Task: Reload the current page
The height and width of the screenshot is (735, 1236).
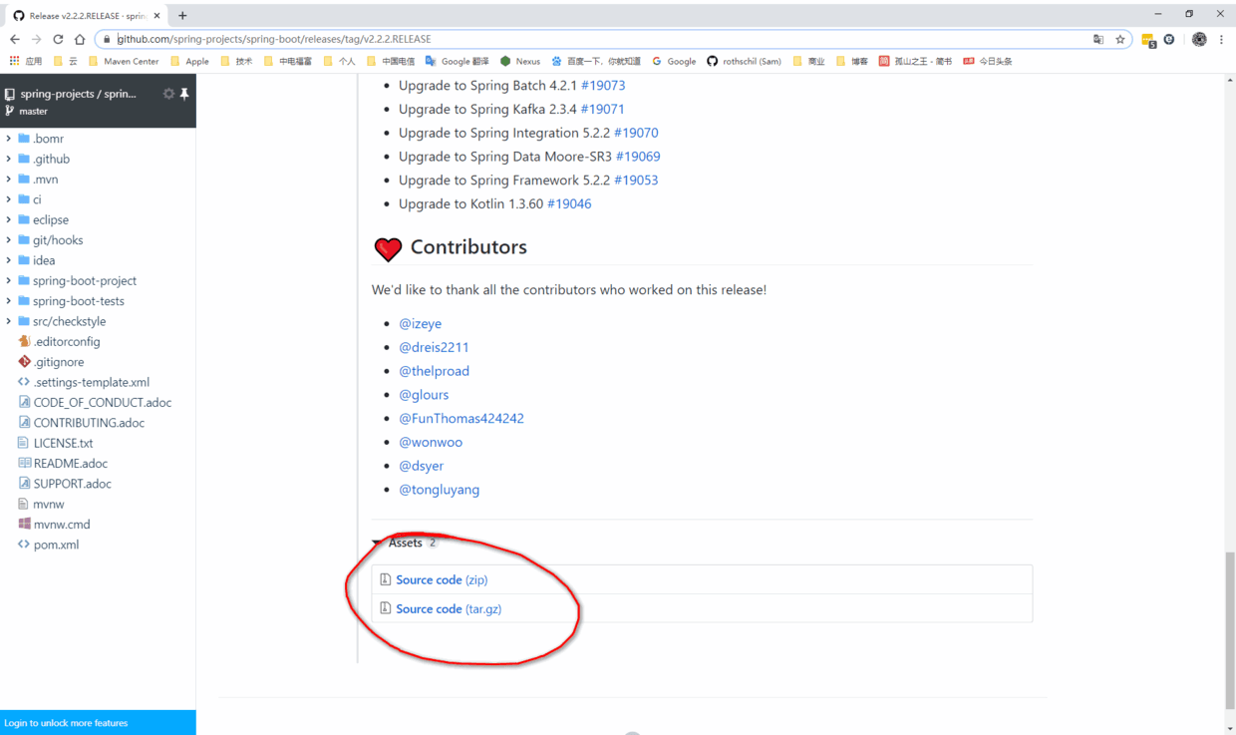Action: pyautogui.click(x=58, y=39)
